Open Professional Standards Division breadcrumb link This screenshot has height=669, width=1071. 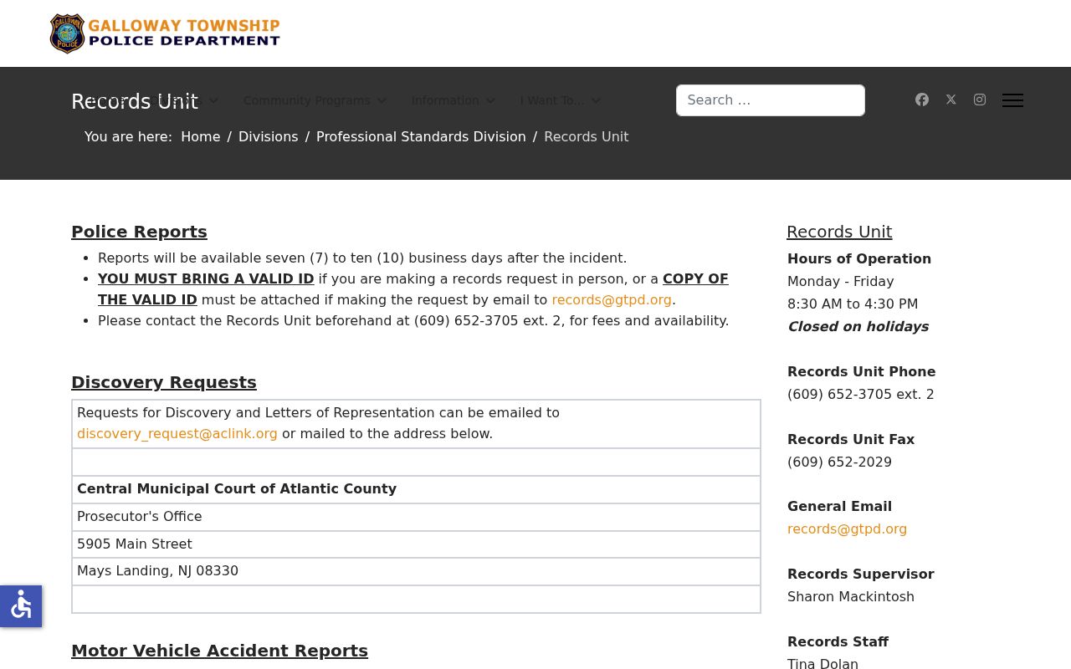[x=421, y=136]
